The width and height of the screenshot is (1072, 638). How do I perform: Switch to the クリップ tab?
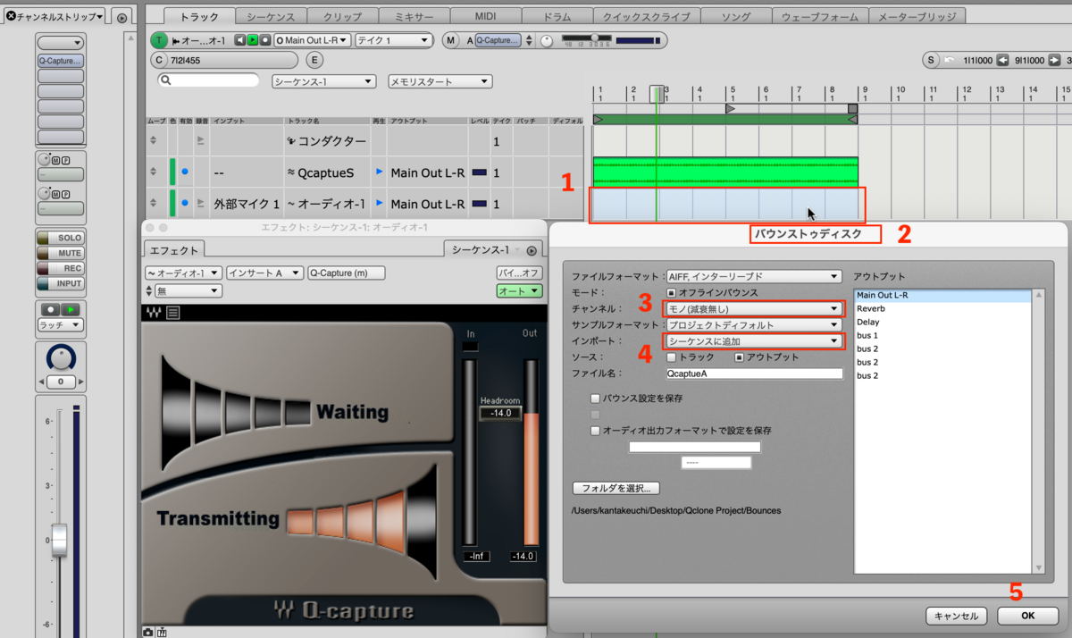343,17
